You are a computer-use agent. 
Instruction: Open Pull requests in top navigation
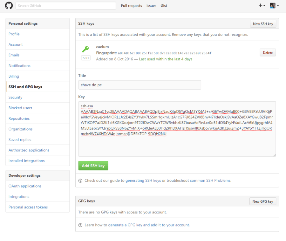(x=131, y=6)
